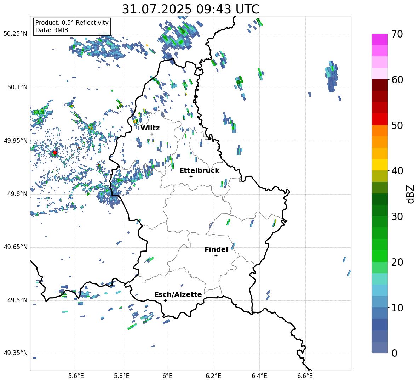Click the 6.6°E longitude label
Viewport: 419px width, 383px height.
tap(305, 376)
